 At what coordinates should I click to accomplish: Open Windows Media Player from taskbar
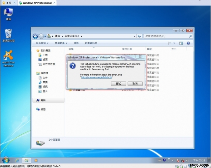pos(36,160)
